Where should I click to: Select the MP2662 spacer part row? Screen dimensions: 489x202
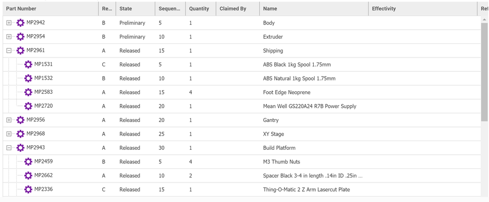43,176
